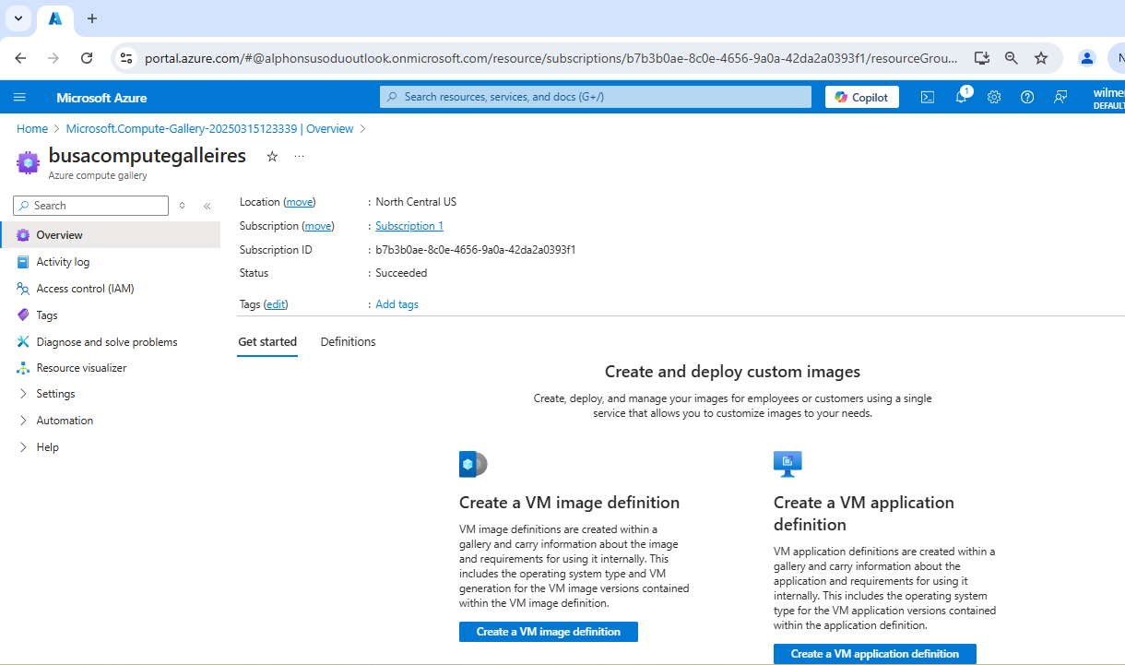Click the Diagnose and solve problems icon

23,342
